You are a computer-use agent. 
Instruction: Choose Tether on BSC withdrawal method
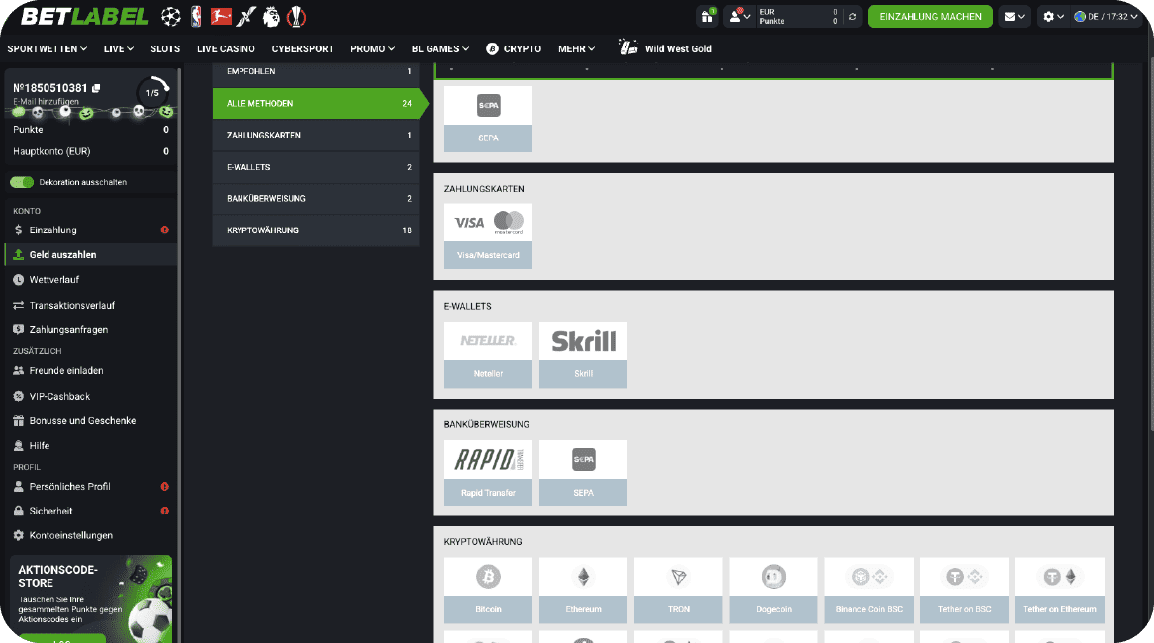964,590
